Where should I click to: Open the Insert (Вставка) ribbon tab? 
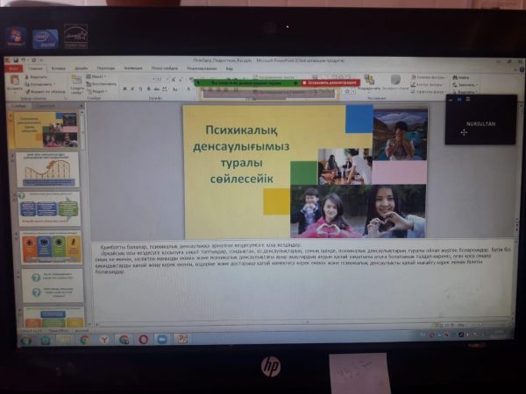[x=59, y=67]
